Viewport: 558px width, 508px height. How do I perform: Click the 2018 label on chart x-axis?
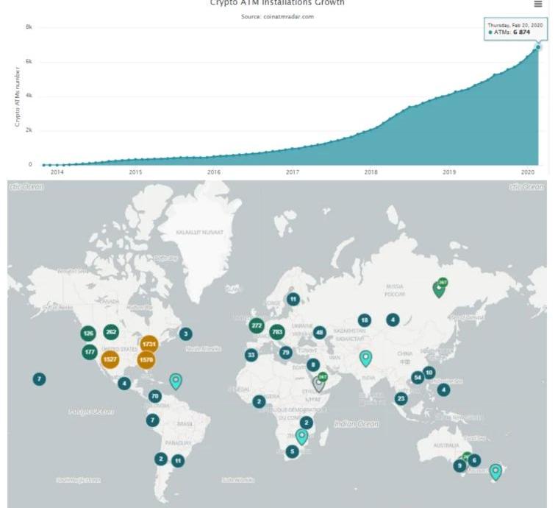click(x=371, y=172)
